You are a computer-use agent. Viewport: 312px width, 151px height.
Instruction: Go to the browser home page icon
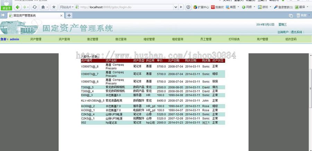tap(43, 7)
